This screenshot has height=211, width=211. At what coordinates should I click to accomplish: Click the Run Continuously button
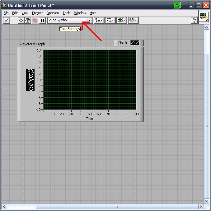(28, 20)
